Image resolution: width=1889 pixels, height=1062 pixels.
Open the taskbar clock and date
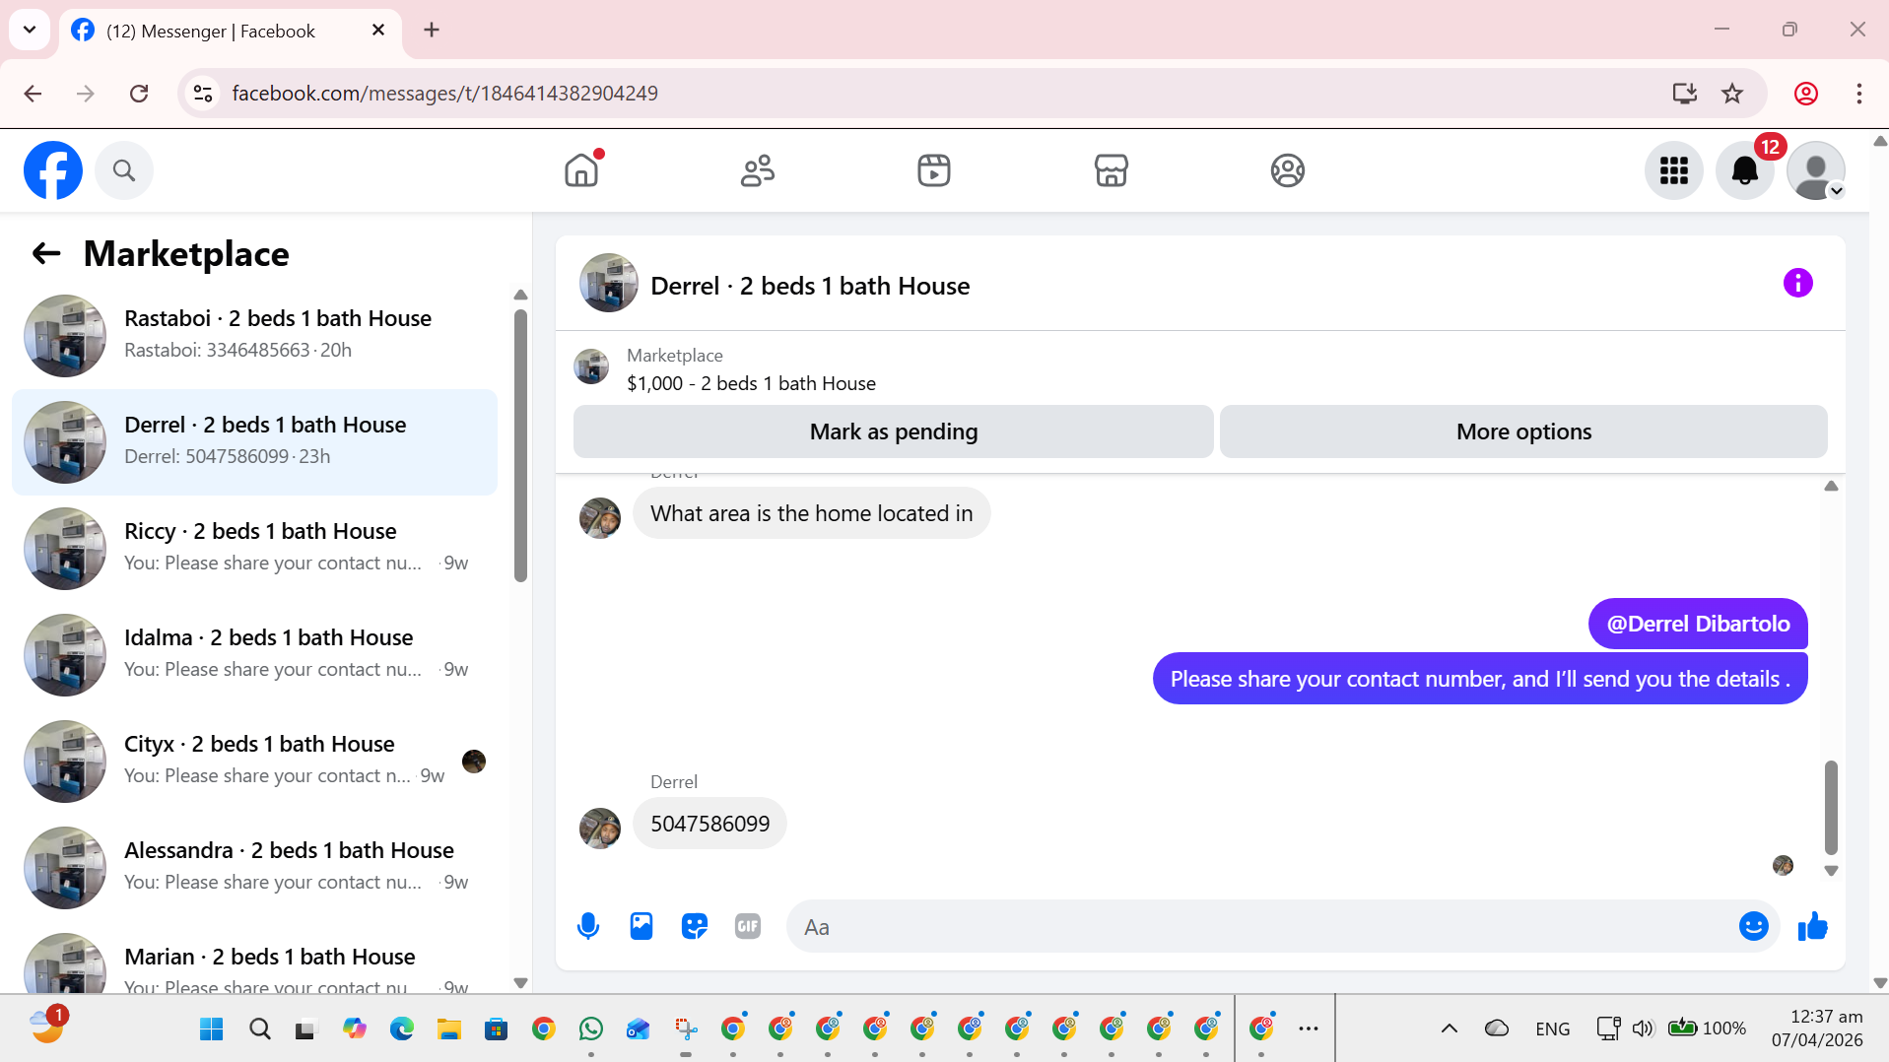tap(1817, 1029)
